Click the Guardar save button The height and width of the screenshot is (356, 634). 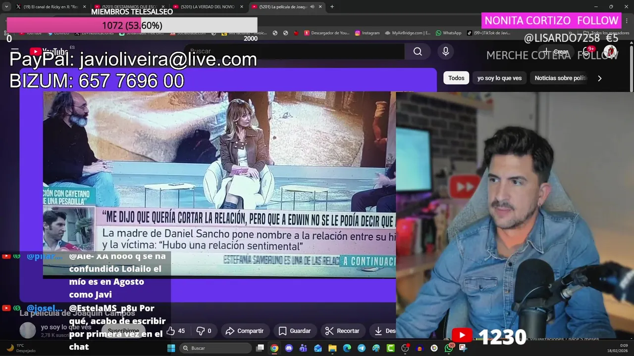click(295, 331)
